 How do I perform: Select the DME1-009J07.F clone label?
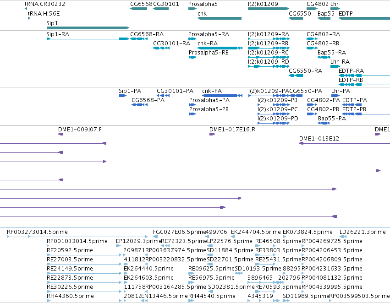[x=80, y=130]
